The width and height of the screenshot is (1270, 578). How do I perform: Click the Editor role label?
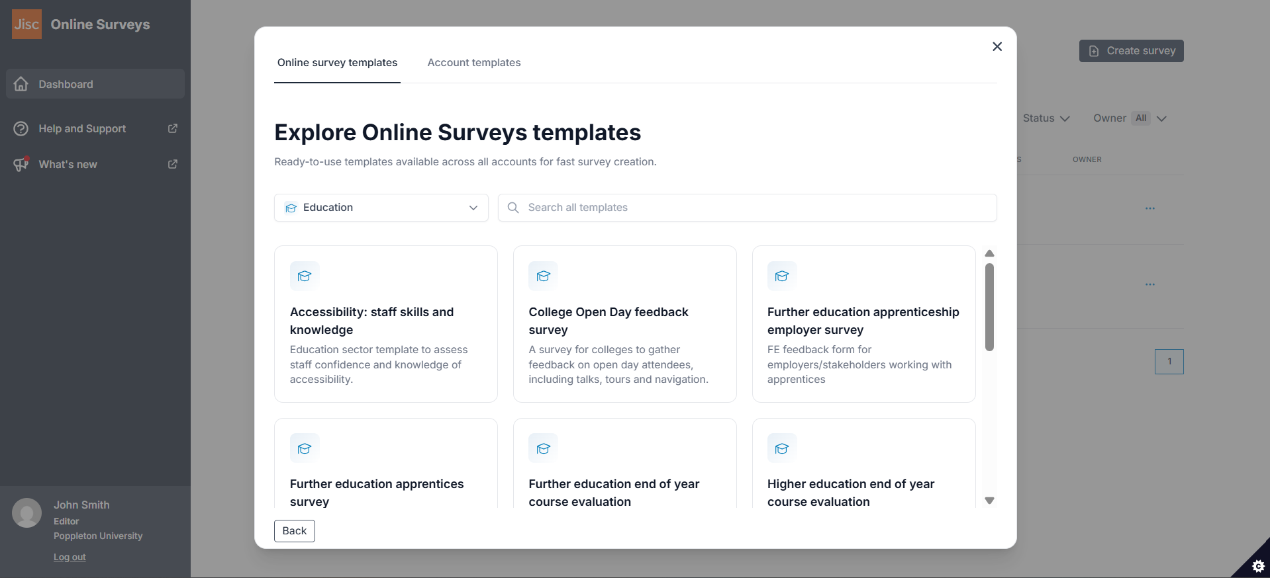click(66, 521)
